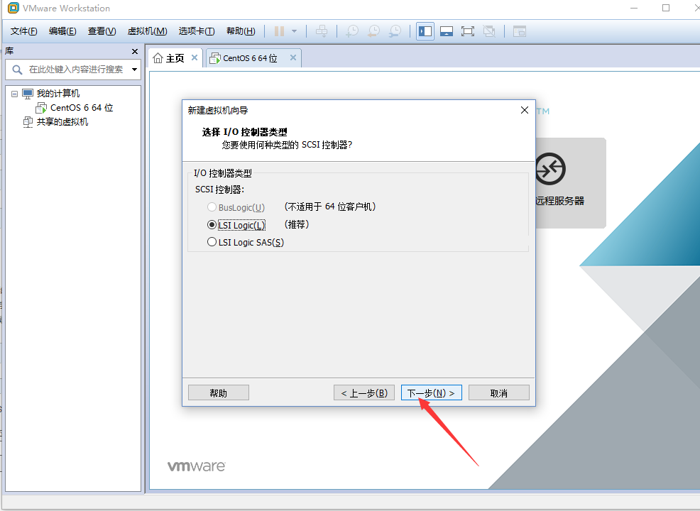
Task: Open the library search filter dropdown arrow
Action: (134, 70)
